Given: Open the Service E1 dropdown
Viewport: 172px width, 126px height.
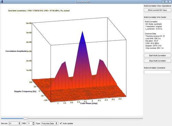Looking at the screenshot, I should tap(15, 123).
